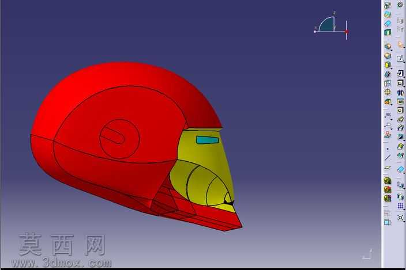406x270 pixels.
Task: Select the Stiffener tool
Action: [x=400, y=137]
